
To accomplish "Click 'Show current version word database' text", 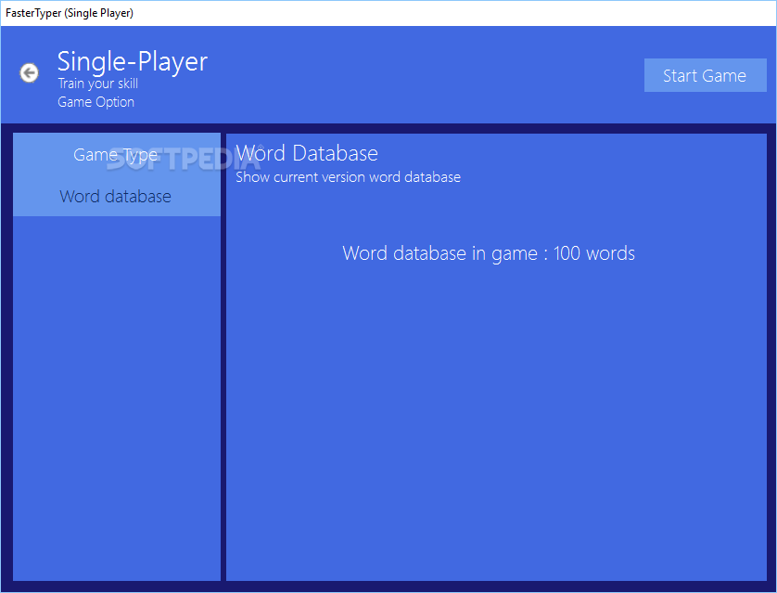I will pyautogui.click(x=348, y=177).
